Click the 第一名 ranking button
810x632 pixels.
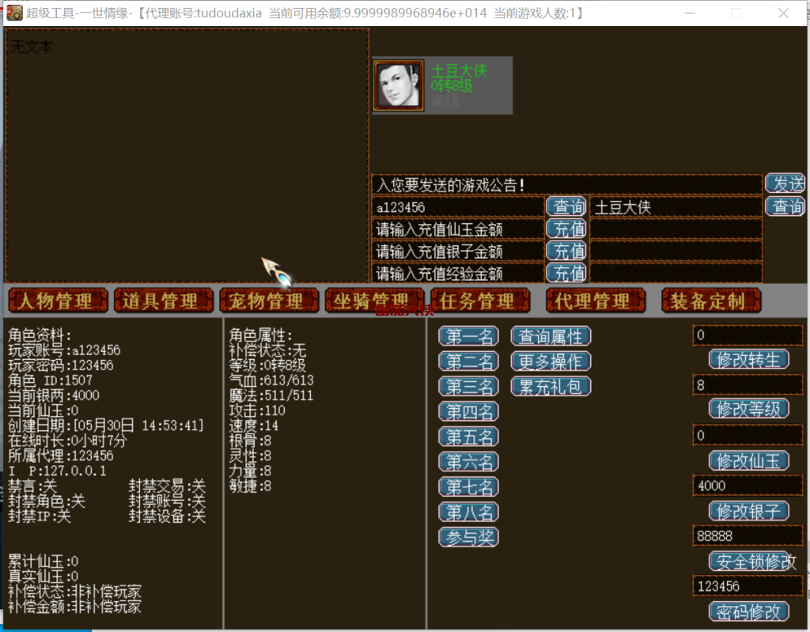[x=468, y=336]
